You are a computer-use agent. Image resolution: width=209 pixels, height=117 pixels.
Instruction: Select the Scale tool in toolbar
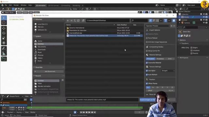[4, 38]
